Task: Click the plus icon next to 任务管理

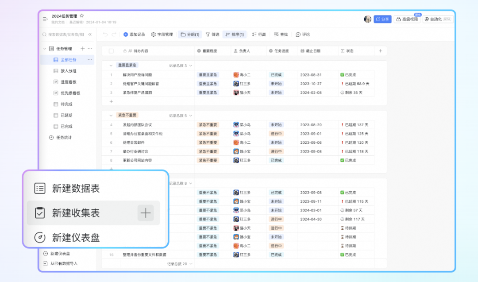Action: [82, 49]
